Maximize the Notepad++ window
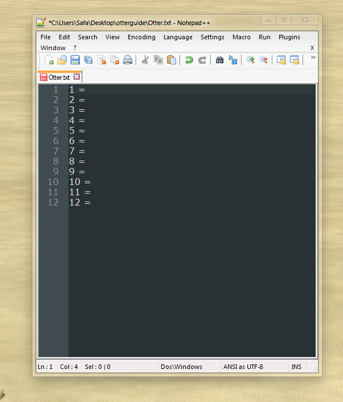This screenshot has width=343, height=402. (x=284, y=20)
